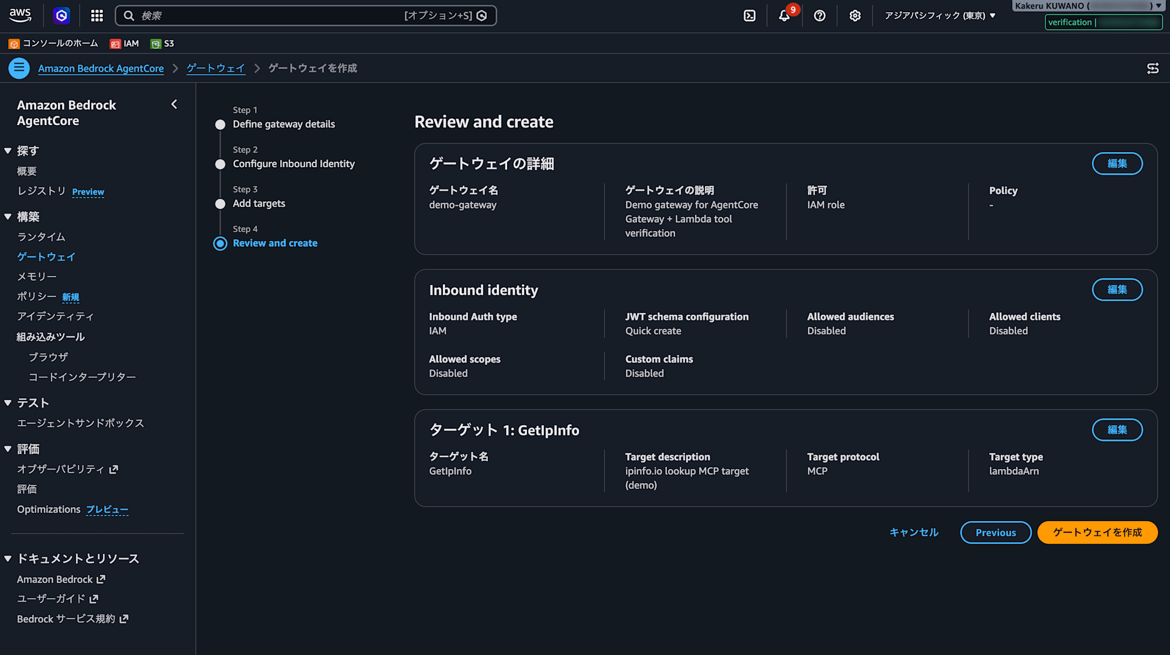Open コードインタープリター built-in tool
1170x655 pixels.
click(x=82, y=377)
